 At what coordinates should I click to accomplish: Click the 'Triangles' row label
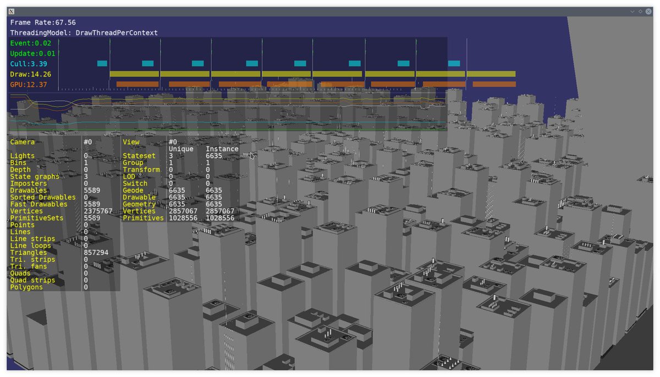click(x=29, y=253)
